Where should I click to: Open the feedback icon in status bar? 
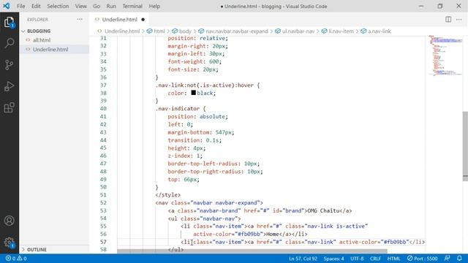tap(447, 259)
